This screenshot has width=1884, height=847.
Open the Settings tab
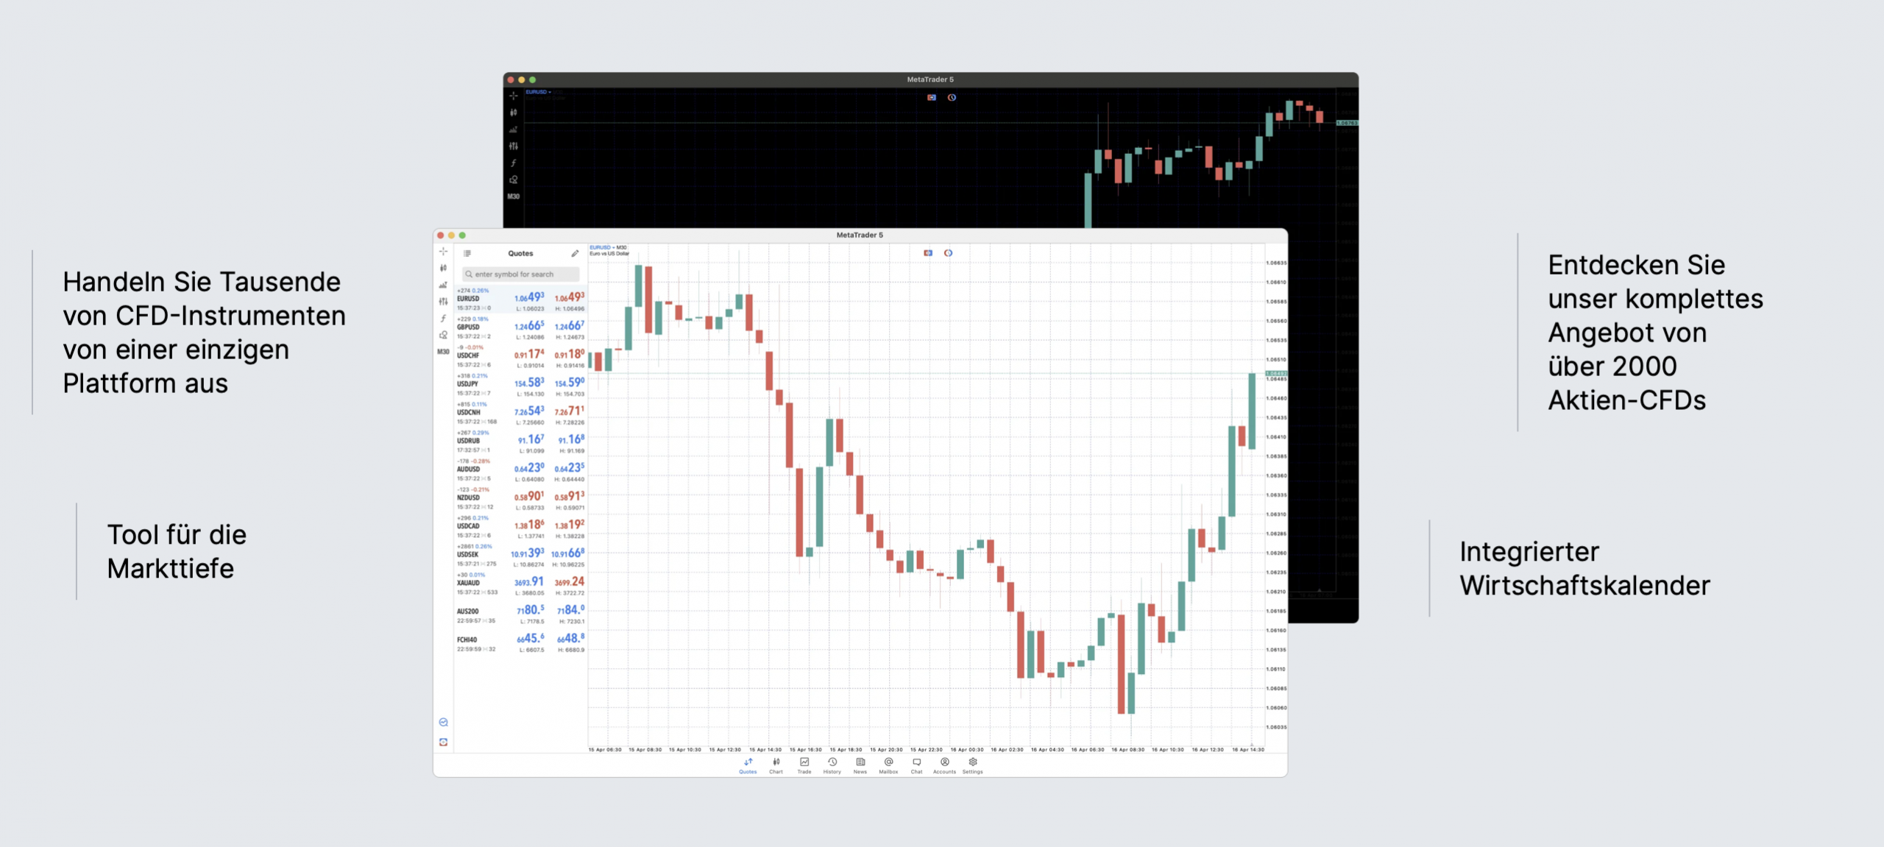[973, 765]
